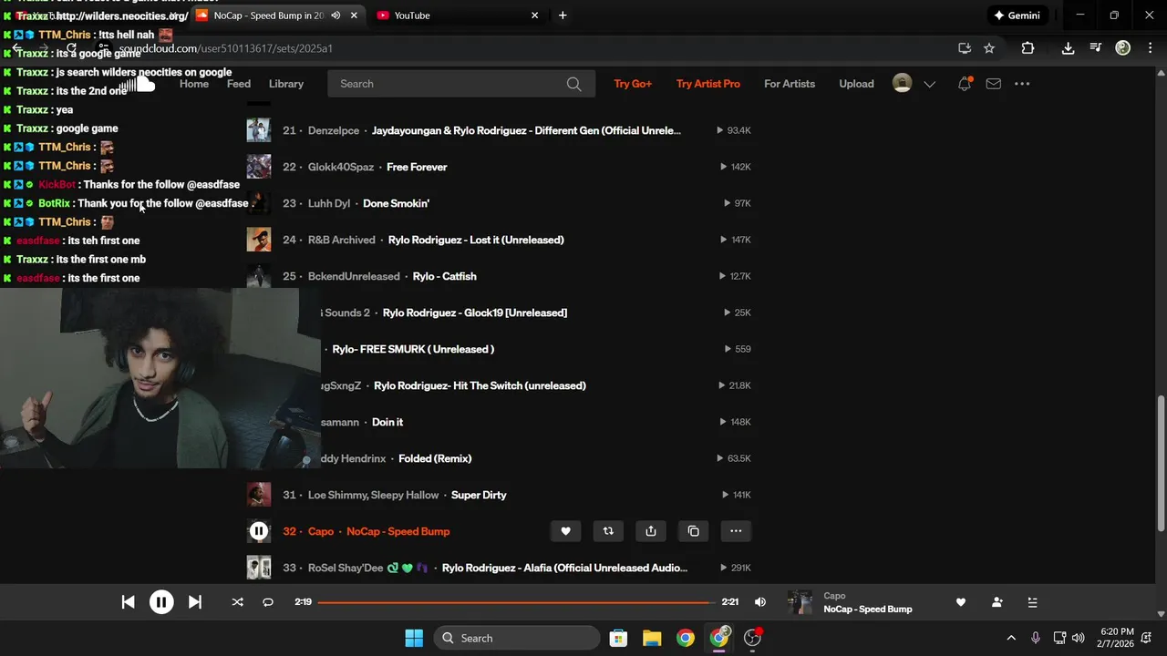Open the Chrome extensions puzzle icon
This screenshot has height=656, width=1167.
click(1028, 48)
